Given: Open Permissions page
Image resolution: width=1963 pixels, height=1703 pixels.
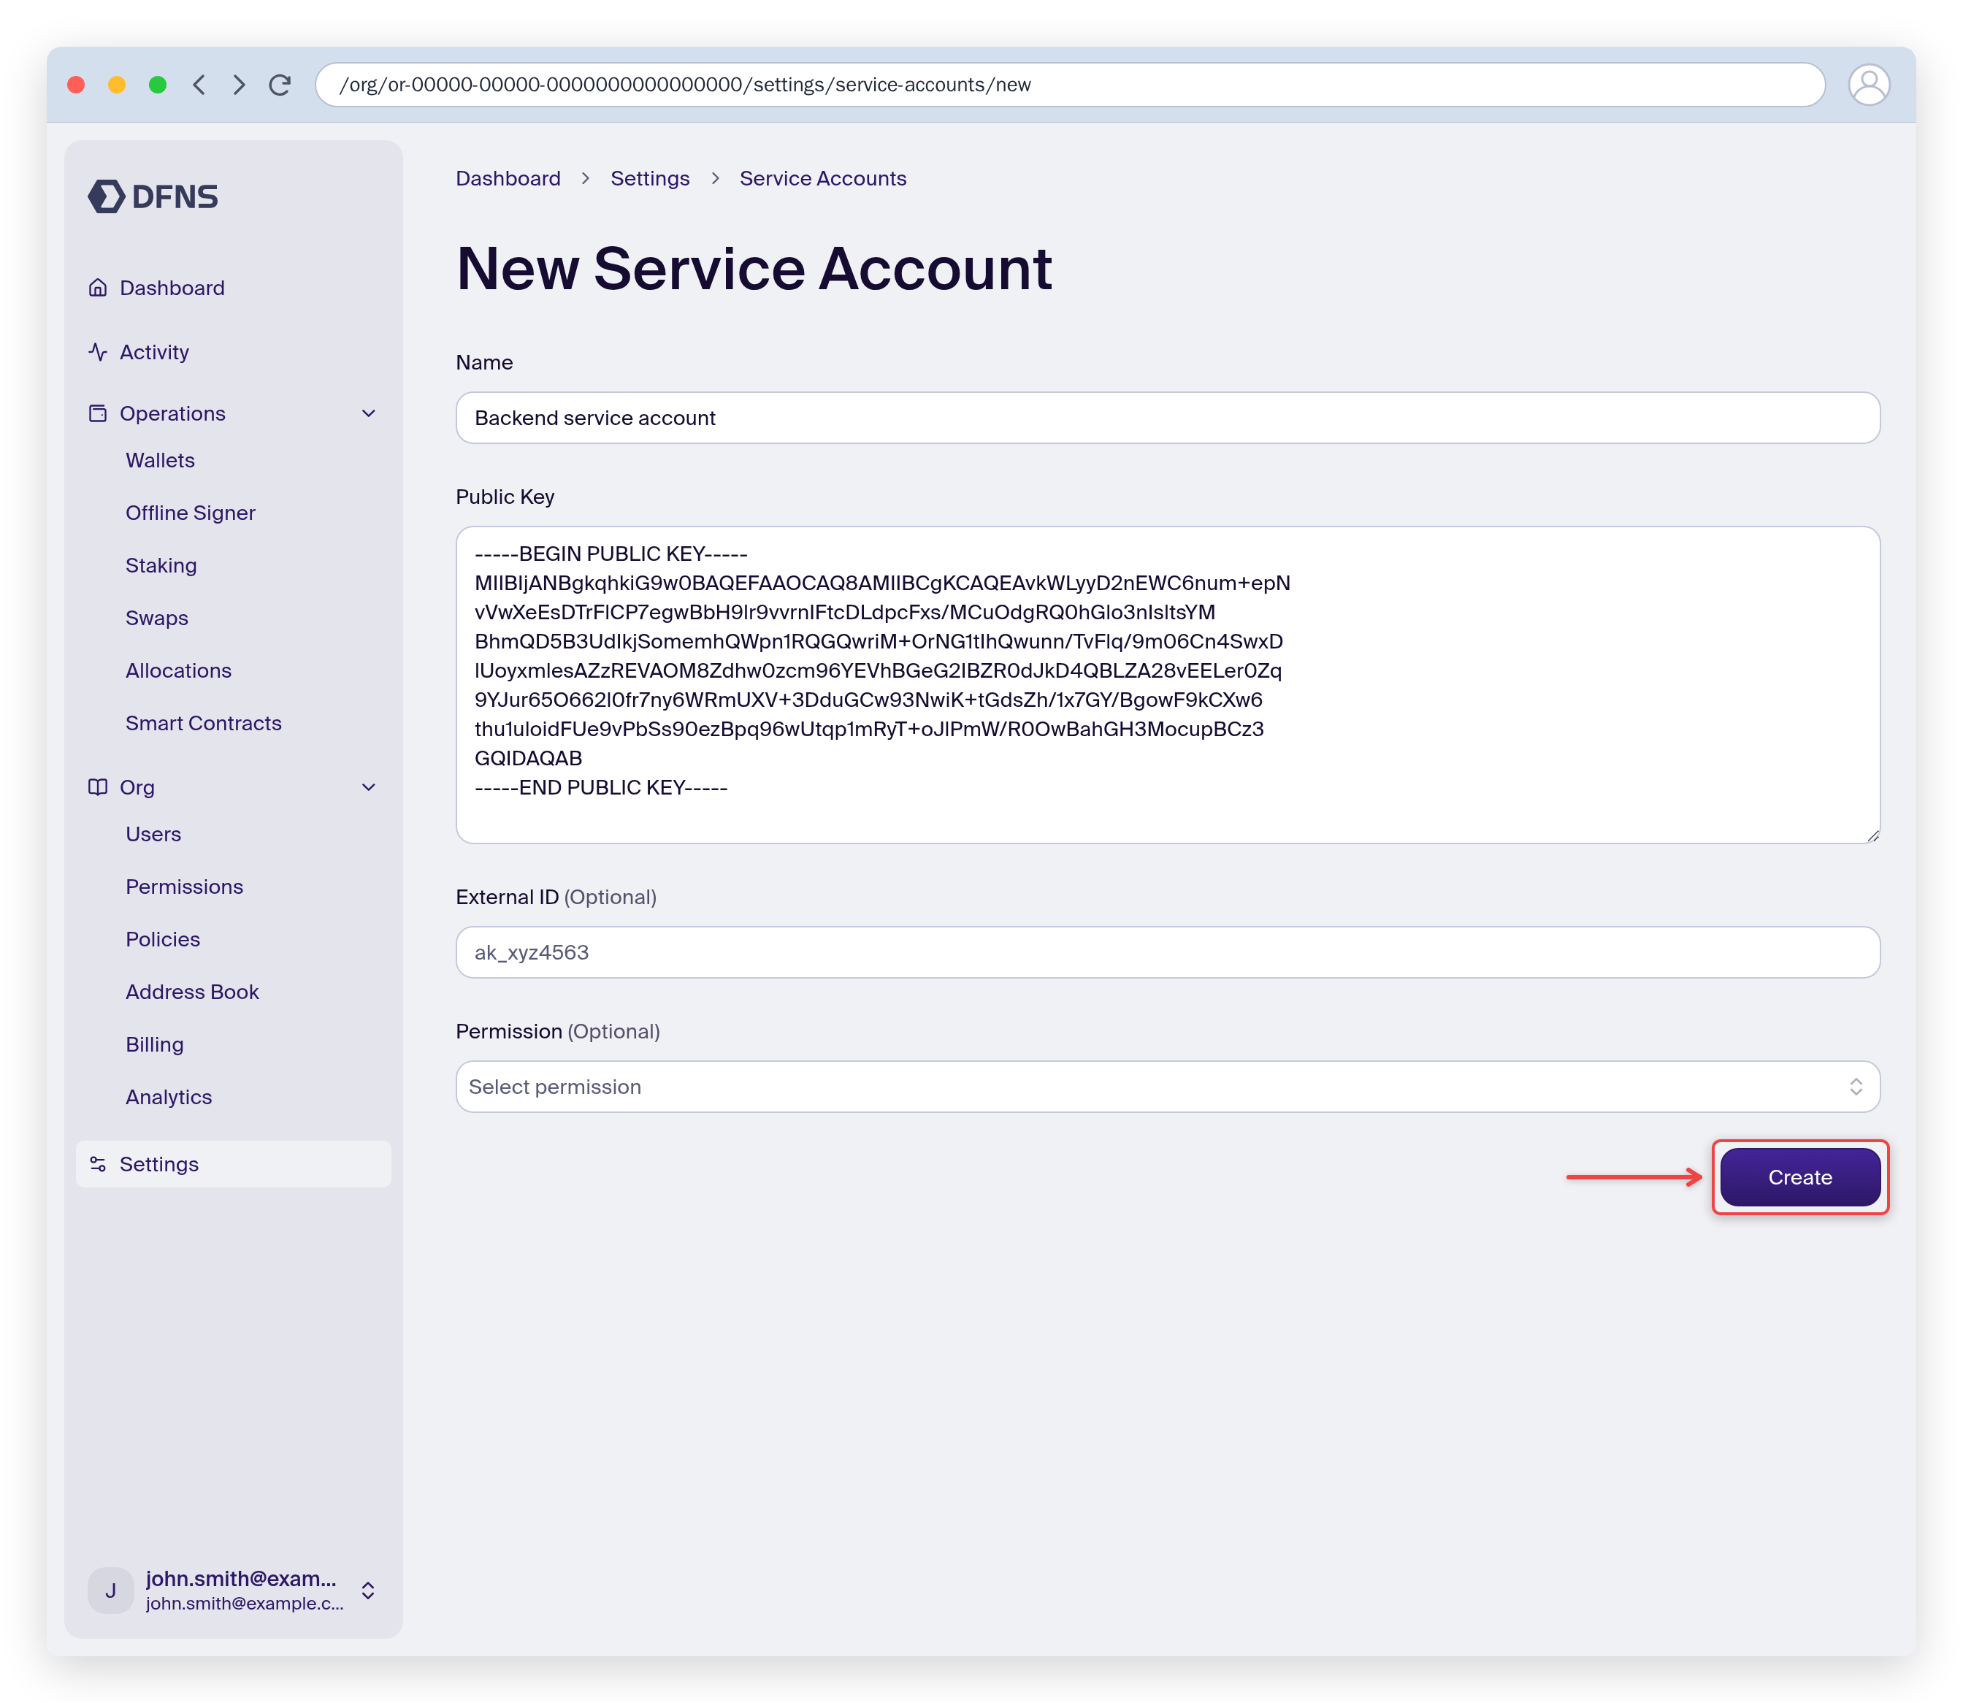Looking at the screenshot, I should pyautogui.click(x=184, y=887).
